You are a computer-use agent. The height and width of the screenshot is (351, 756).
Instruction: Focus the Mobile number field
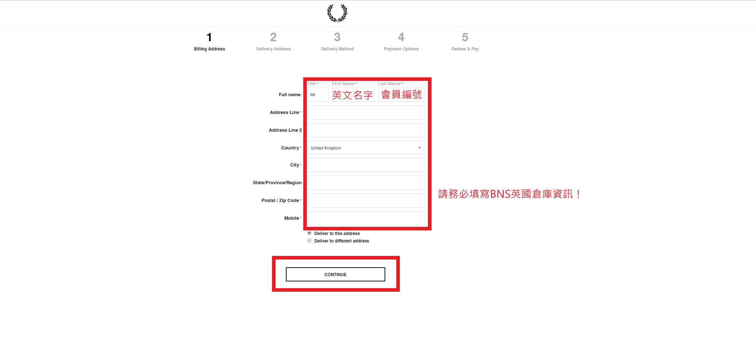coord(365,218)
